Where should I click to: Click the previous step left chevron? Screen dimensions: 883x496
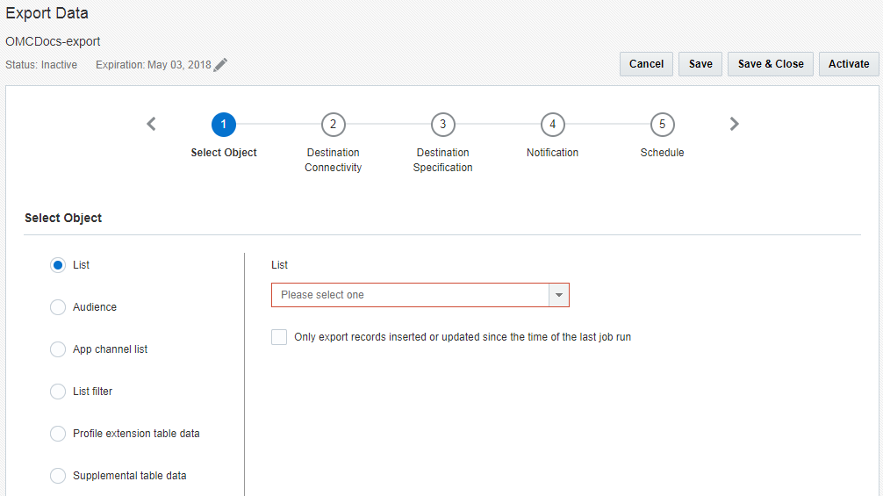[x=151, y=124]
